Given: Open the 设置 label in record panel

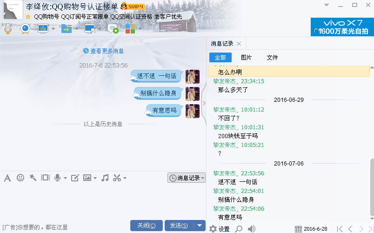Looking at the screenshot, I should coord(224,229).
